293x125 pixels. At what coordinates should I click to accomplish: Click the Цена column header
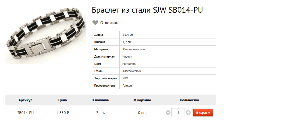pyautogui.click(x=63, y=100)
